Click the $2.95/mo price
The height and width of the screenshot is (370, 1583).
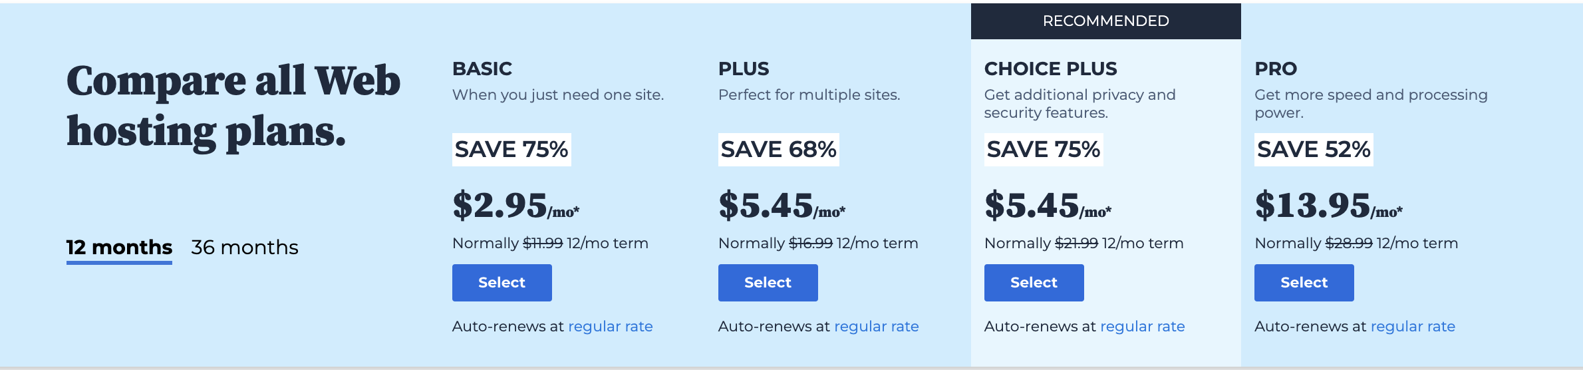click(x=515, y=206)
